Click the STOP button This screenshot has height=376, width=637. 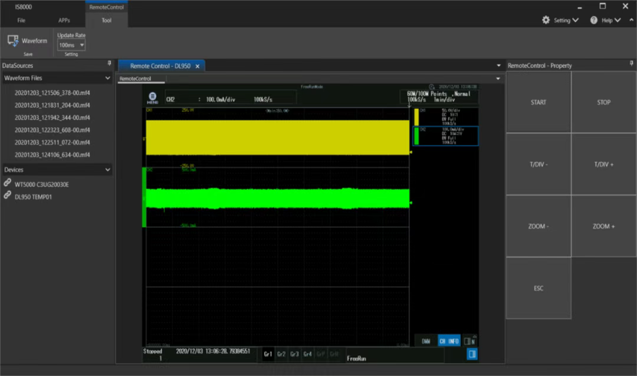tap(604, 103)
